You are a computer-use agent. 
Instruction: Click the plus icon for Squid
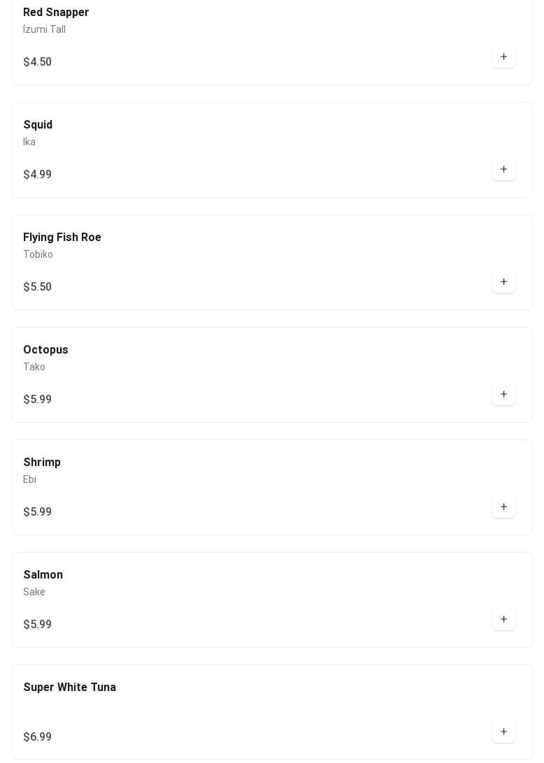503,169
